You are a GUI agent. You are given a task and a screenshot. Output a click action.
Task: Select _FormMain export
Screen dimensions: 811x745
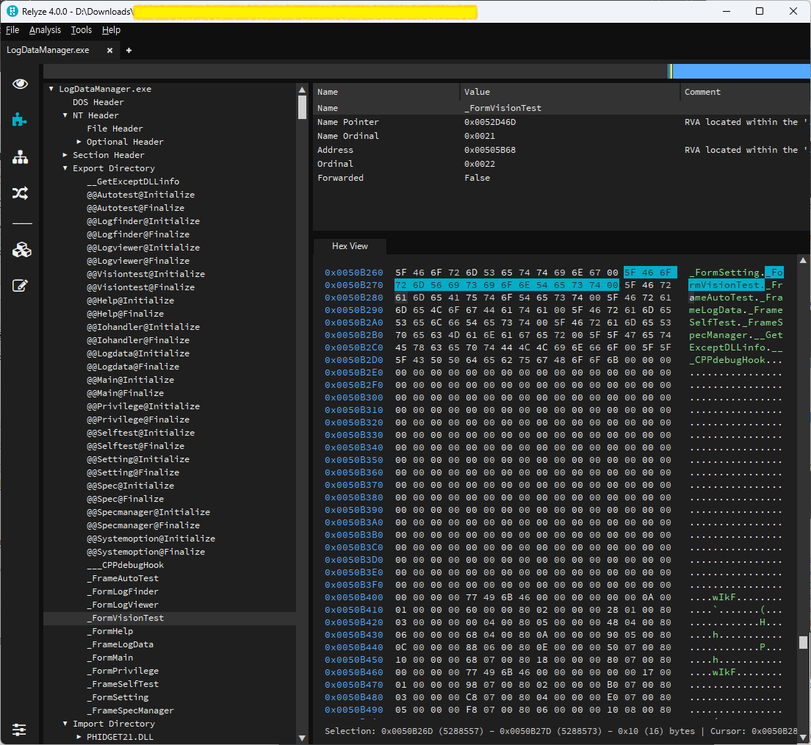[x=109, y=658]
